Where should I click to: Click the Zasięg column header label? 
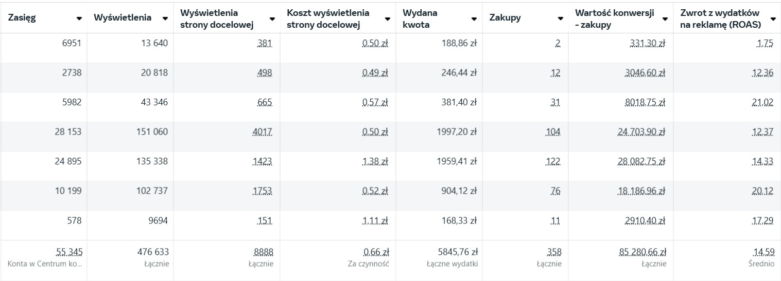tap(22, 17)
